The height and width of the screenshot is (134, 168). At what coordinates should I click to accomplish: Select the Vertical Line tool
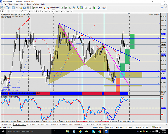11,11
